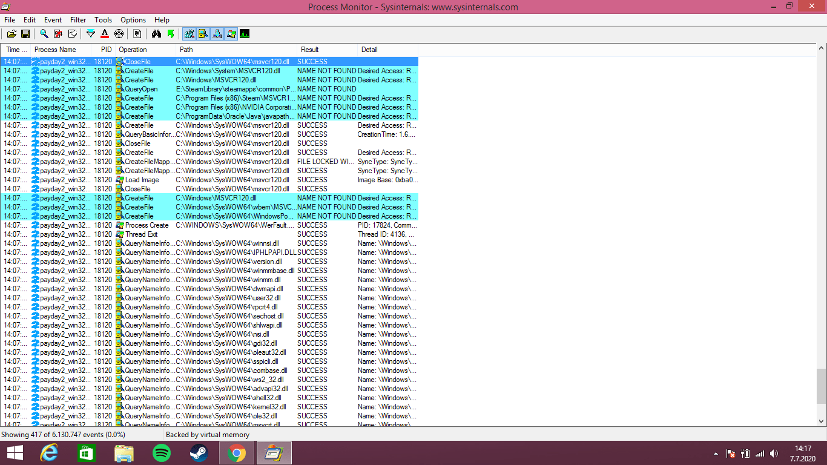Viewport: 827px width, 465px height.
Task: Sort by the Result column header
Action: point(327,50)
